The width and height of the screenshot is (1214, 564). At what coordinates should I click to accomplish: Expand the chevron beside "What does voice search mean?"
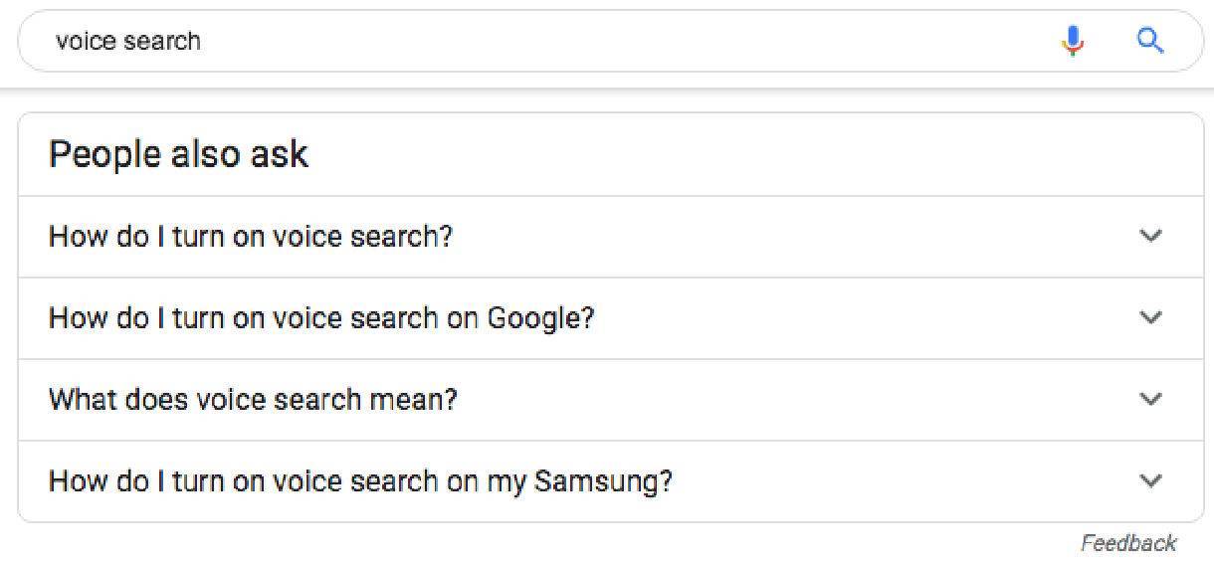[1150, 400]
